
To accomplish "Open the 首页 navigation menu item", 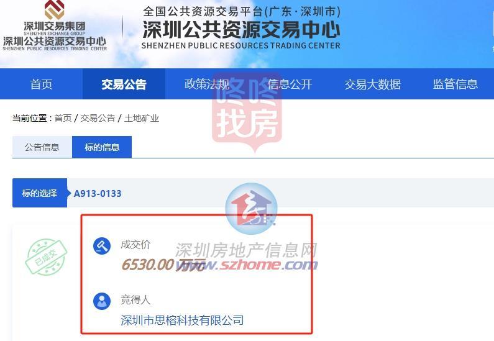I will pos(41,84).
